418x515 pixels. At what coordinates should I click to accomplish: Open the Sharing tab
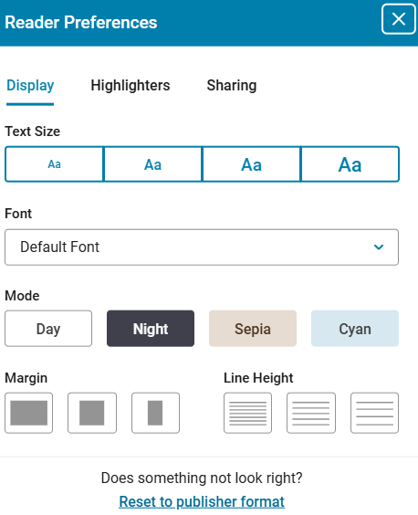(x=232, y=86)
